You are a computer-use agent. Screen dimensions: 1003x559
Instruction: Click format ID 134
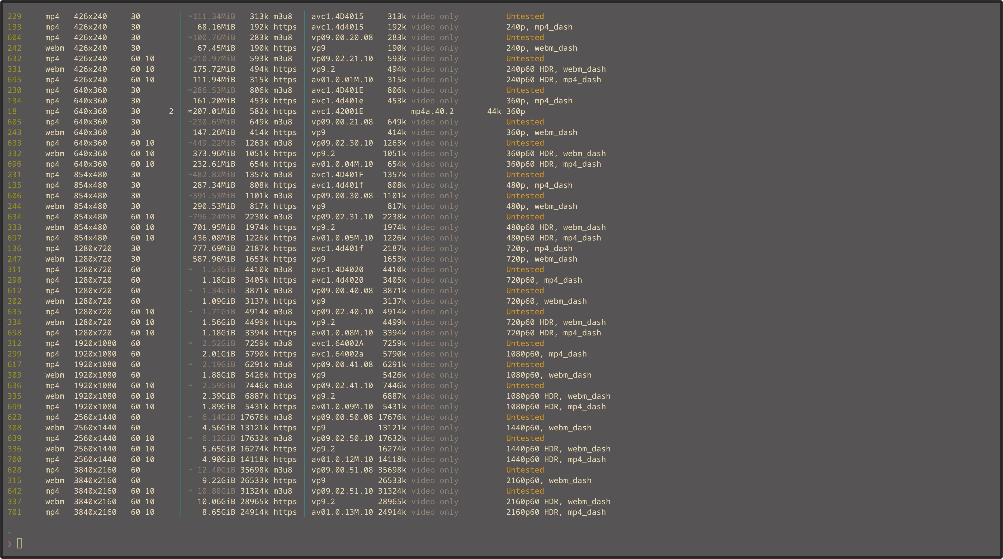[15, 101]
